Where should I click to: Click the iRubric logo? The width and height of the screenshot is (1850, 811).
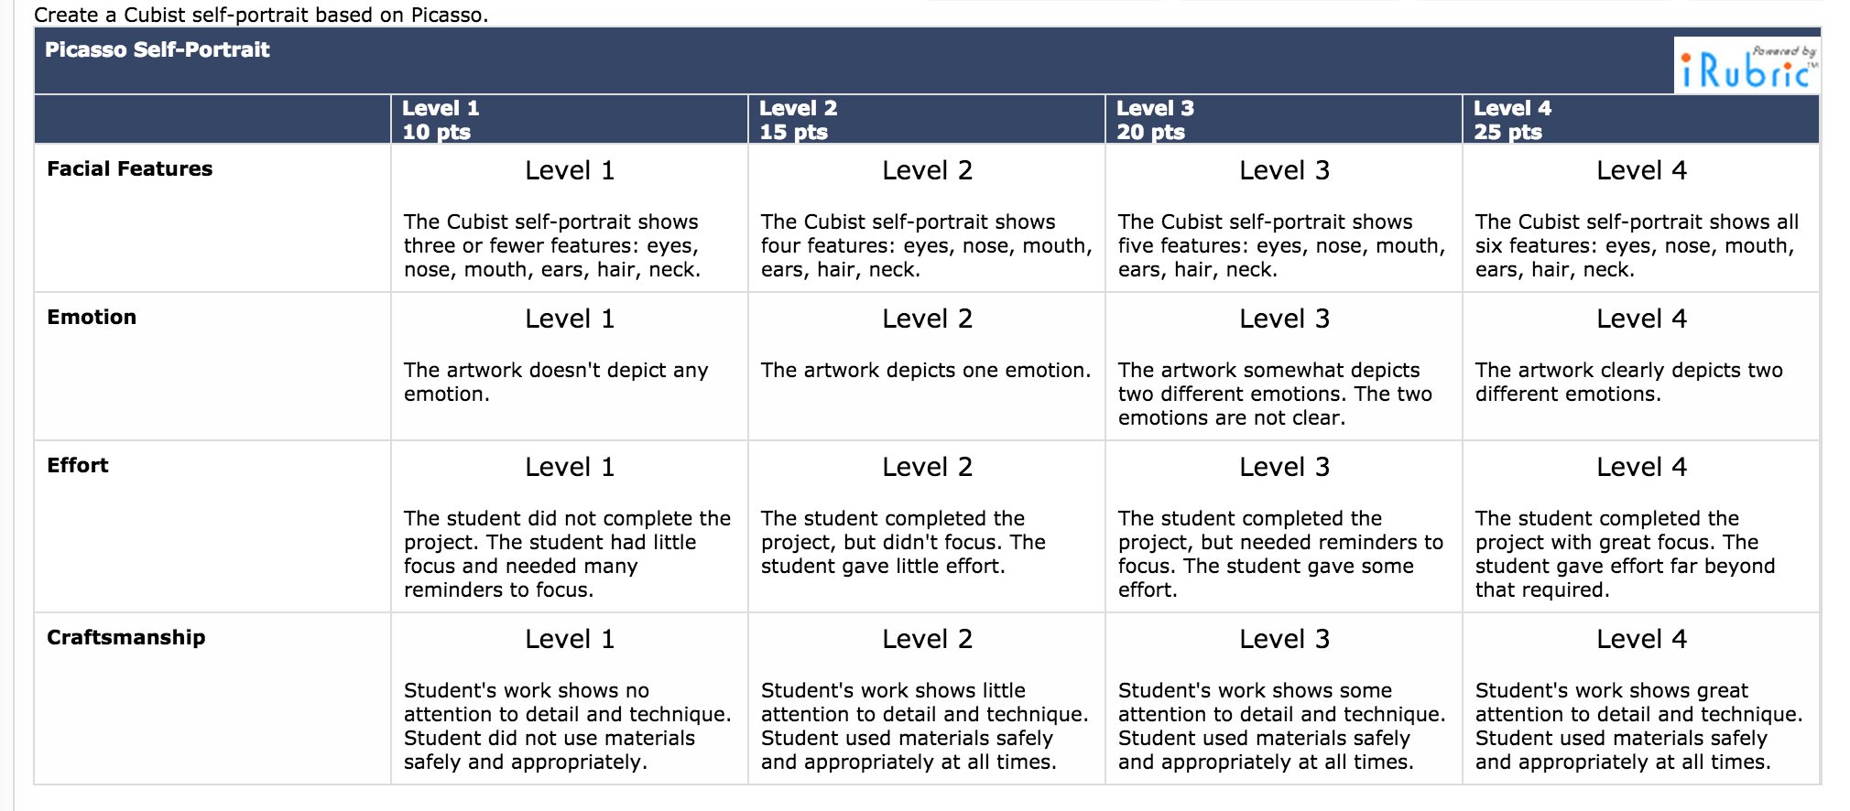(1746, 66)
